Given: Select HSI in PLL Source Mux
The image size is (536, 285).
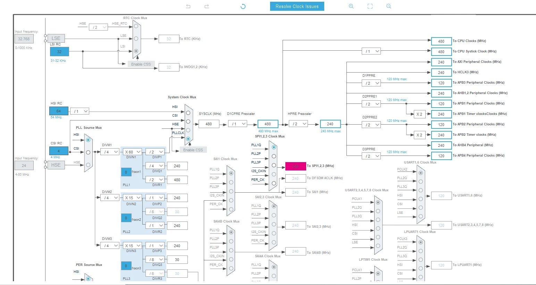Looking at the screenshot, I should click(88, 140).
